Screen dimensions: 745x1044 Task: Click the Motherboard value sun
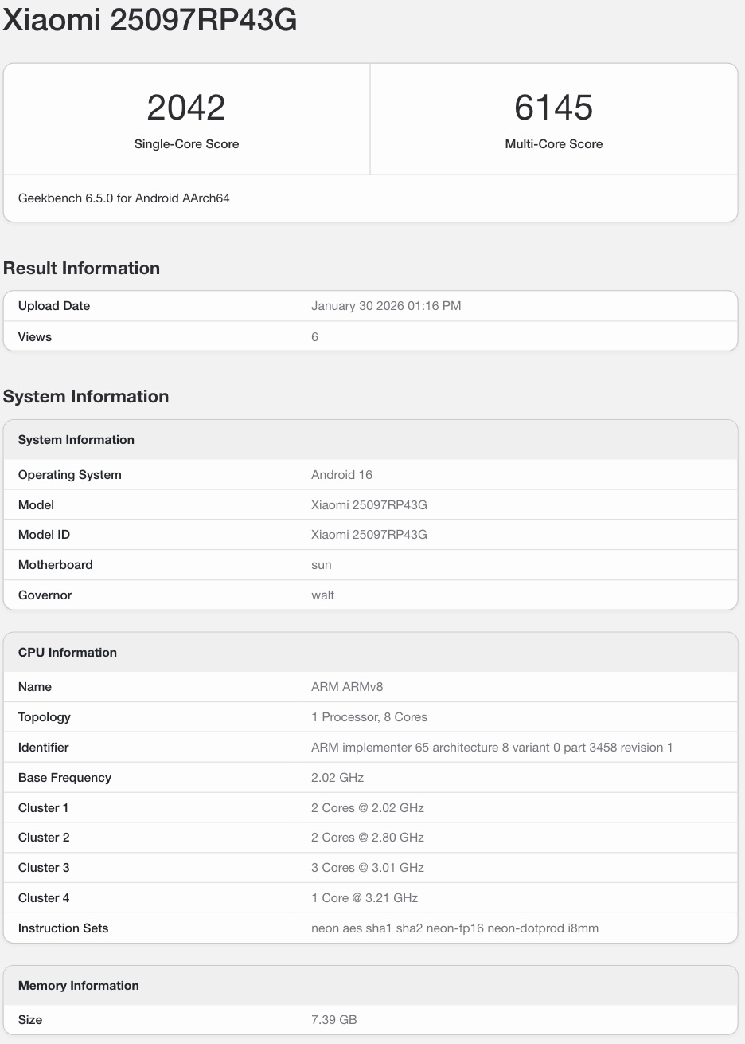pos(322,565)
